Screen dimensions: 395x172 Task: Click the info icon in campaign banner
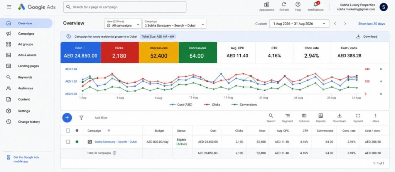(69, 37)
